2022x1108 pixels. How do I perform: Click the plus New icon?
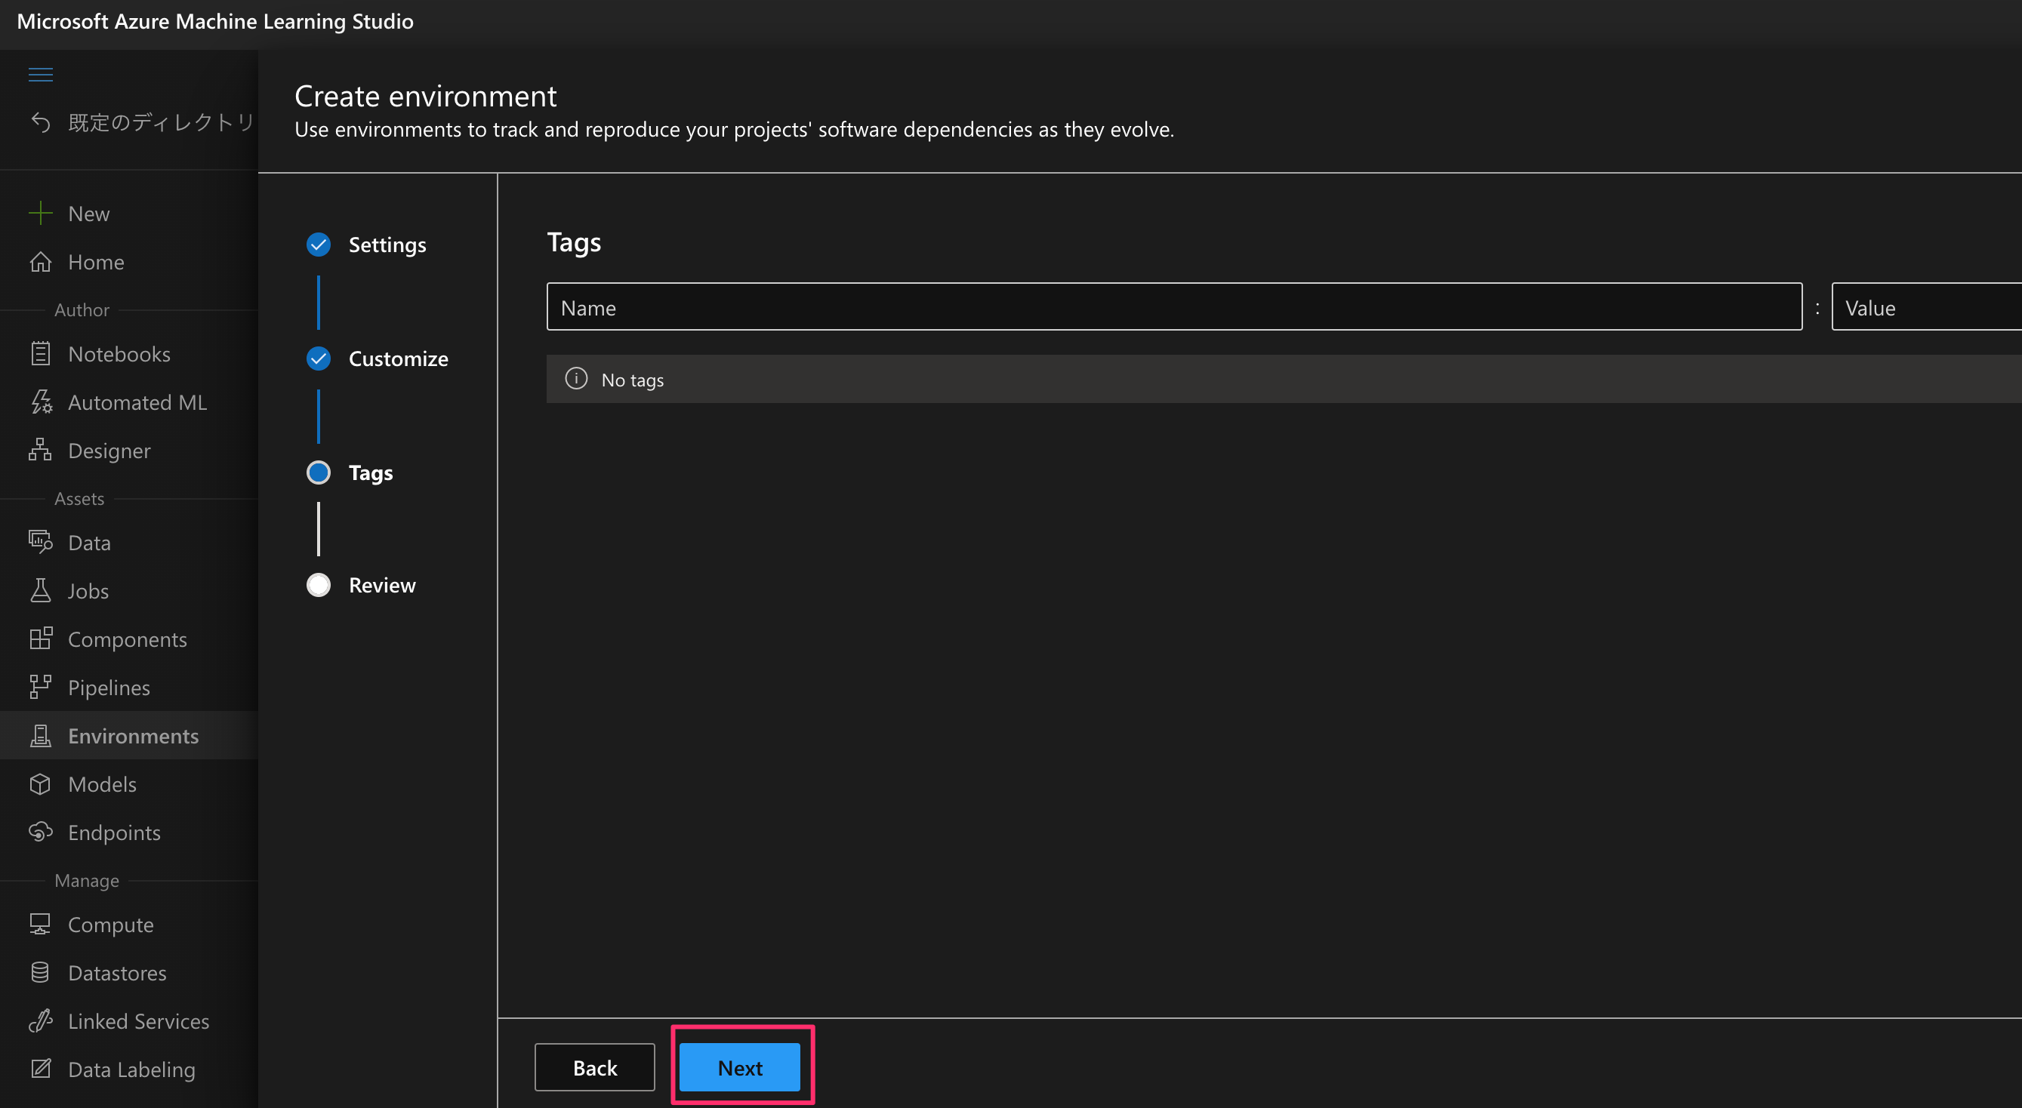tap(40, 214)
